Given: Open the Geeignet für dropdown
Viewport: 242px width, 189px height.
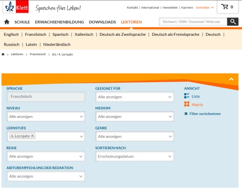Looking at the screenshot, I should pyautogui.click(x=135, y=97).
